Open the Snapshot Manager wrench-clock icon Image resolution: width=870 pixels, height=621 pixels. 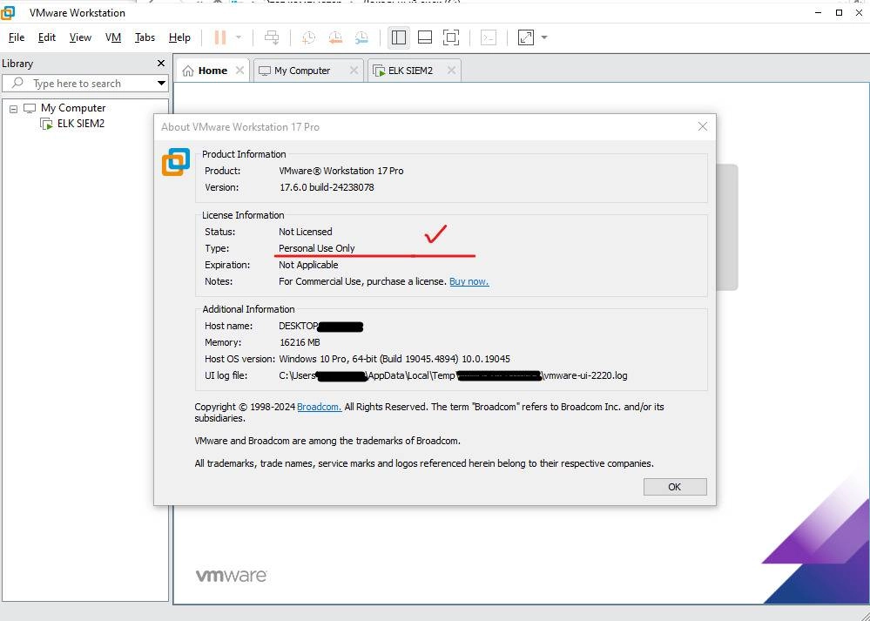tap(361, 37)
